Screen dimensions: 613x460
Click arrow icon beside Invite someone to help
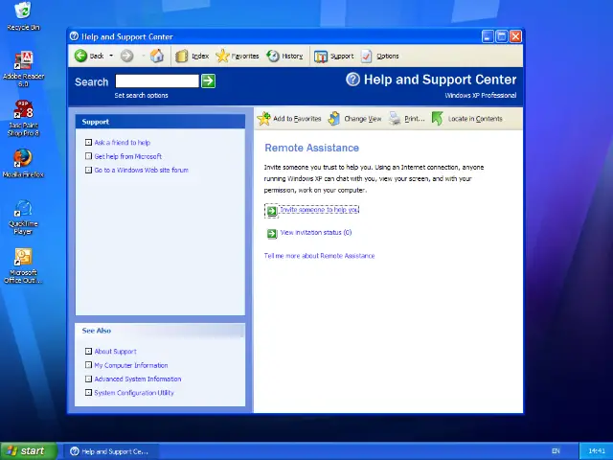(272, 211)
